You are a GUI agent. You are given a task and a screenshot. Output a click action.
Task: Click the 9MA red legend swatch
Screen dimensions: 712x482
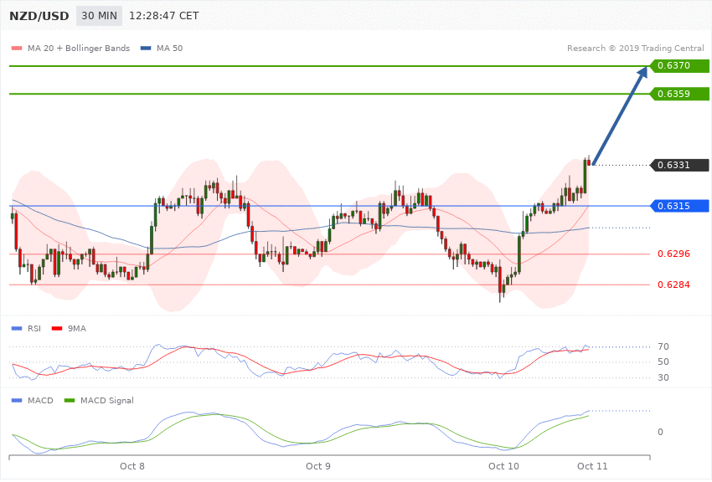coord(57,328)
